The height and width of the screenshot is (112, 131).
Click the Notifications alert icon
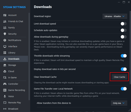[x=5, y=40]
